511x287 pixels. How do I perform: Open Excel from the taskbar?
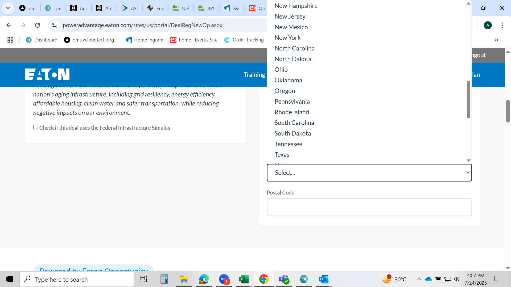244,279
